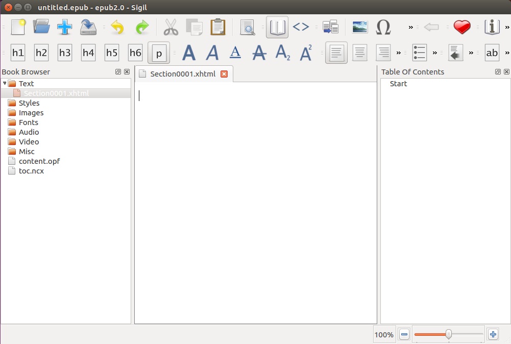Close the Section0001.xhtml tab
511x344 pixels.
[x=224, y=74]
